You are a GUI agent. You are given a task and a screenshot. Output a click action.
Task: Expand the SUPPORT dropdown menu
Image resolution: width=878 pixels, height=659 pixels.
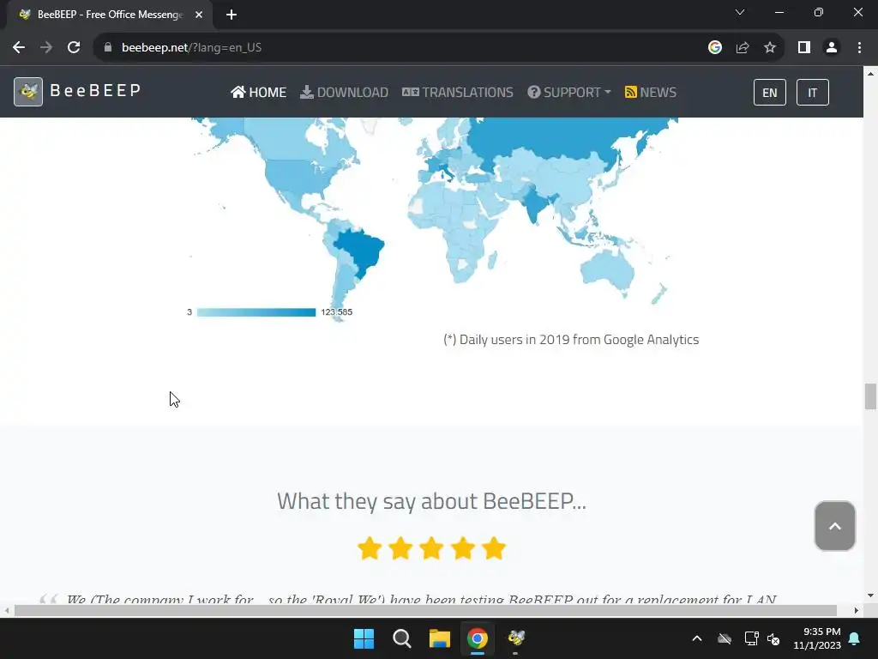(569, 92)
